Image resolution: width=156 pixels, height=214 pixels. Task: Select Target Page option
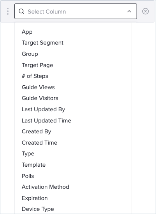(37, 65)
